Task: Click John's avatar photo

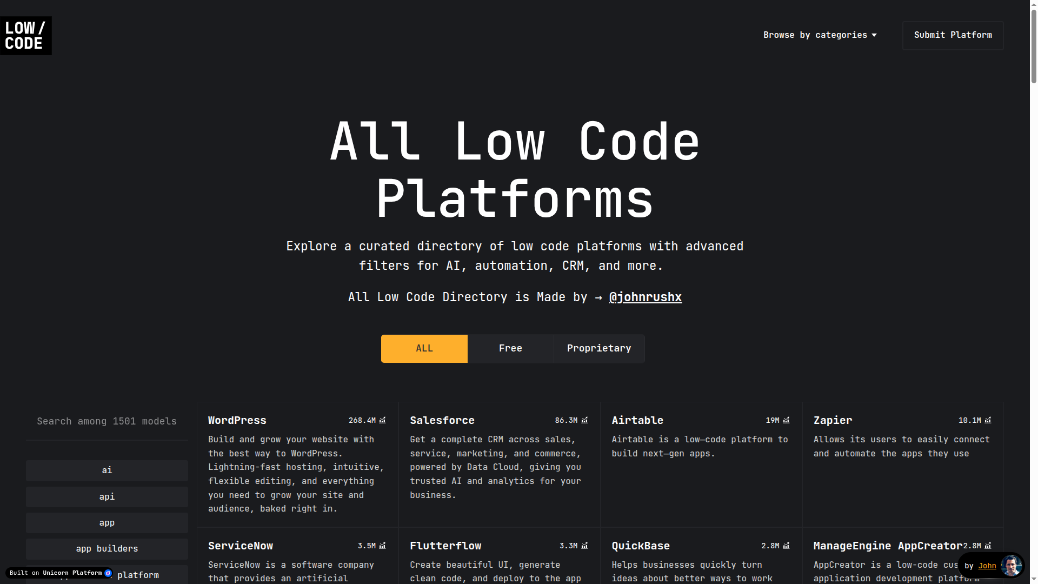Action: click(x=1010, y=566)
